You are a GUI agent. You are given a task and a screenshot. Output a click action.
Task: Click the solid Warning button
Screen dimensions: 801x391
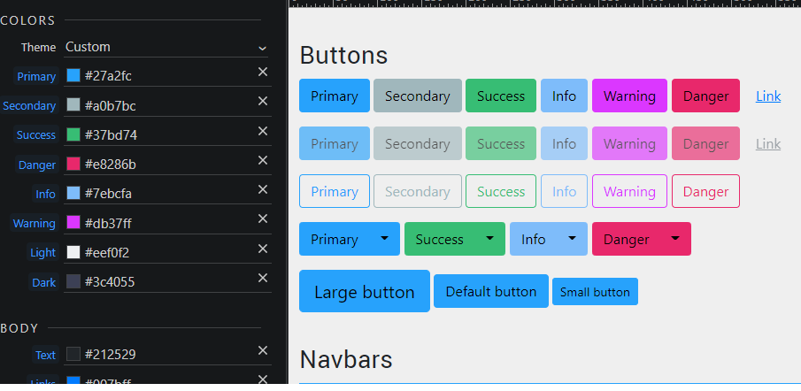[629, 96]
